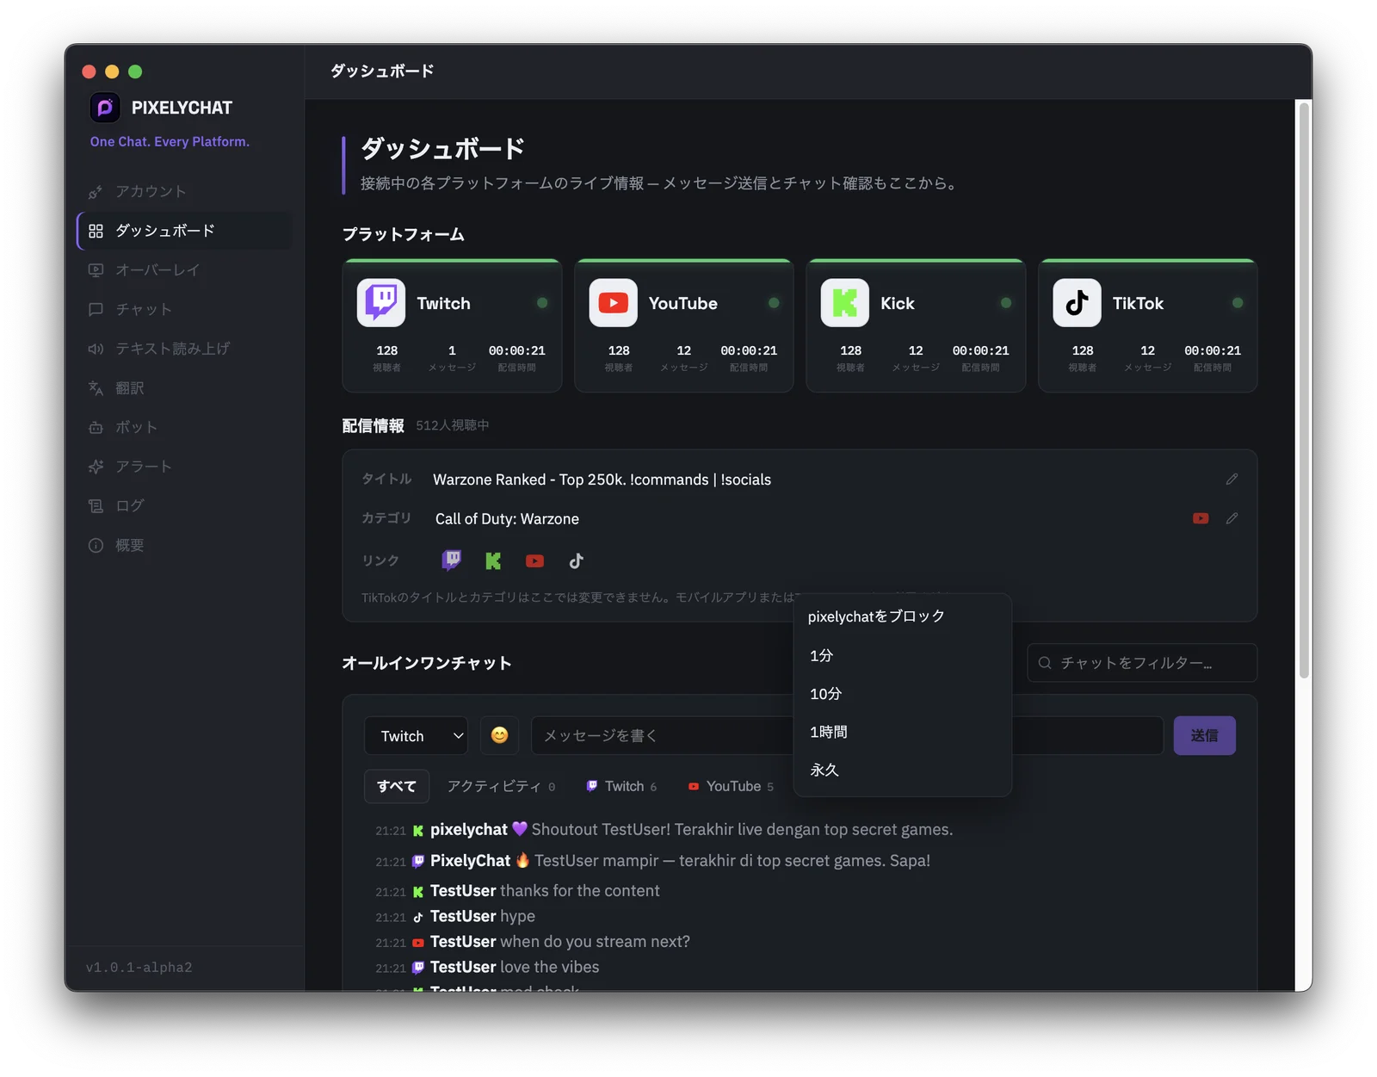The width and height of the screenshot is (1377, 1077).
Task: Select 永久 block duration
Action: [902, 770]
